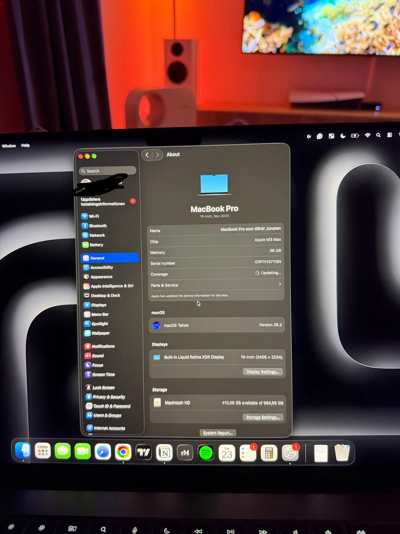Click the Name row computer name
Viewport: 400px width, 534px height.
[251, 229]
